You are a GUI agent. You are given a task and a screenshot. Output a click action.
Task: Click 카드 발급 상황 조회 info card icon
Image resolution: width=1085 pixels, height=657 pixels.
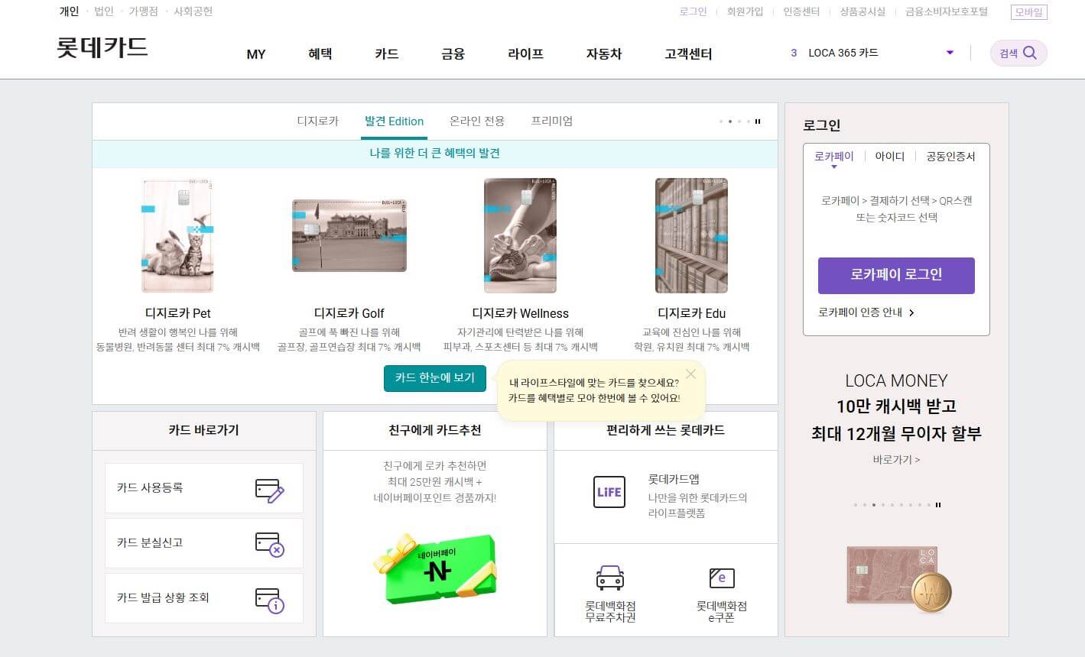(269, 600)
